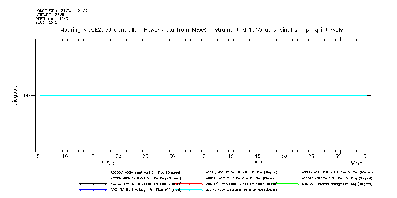
Task: Select the ADC03 400V Sw 0 legend label
Action: click(146, 178)
